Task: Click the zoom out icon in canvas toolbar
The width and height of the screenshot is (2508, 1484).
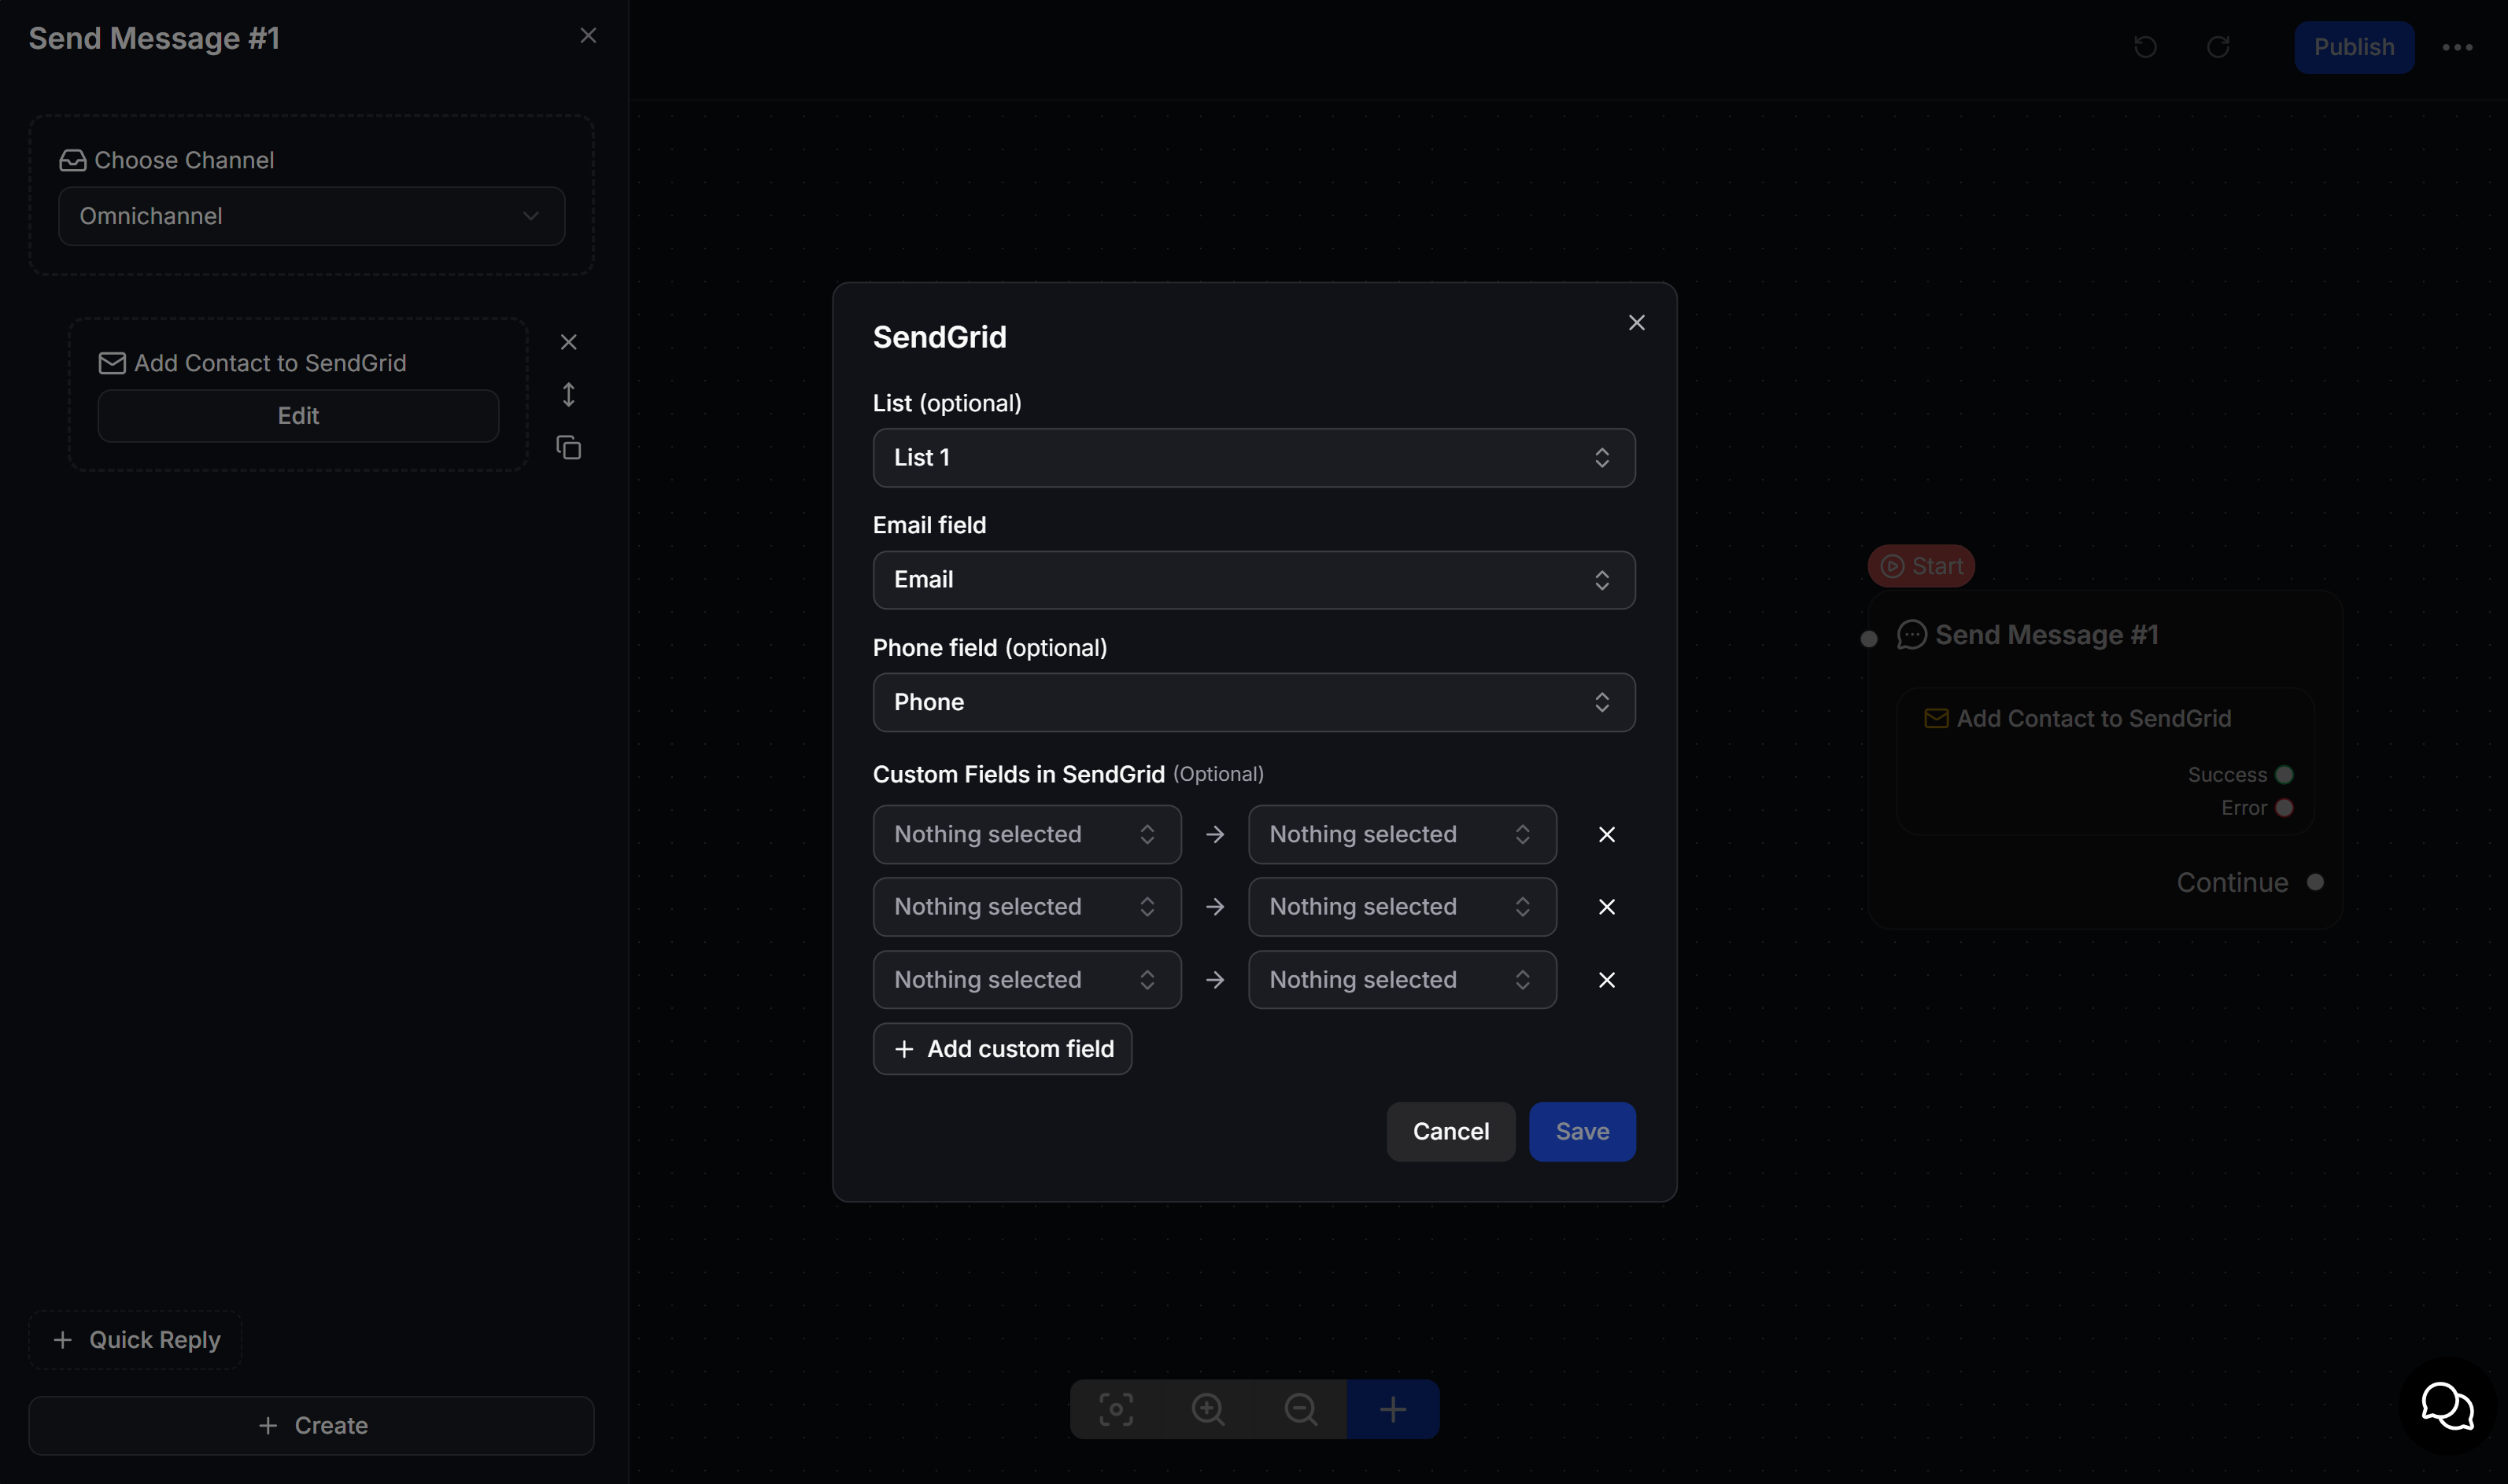Action: (x=1301, y=1410)
